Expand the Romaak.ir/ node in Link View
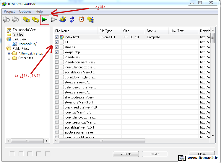 [9, 44]
